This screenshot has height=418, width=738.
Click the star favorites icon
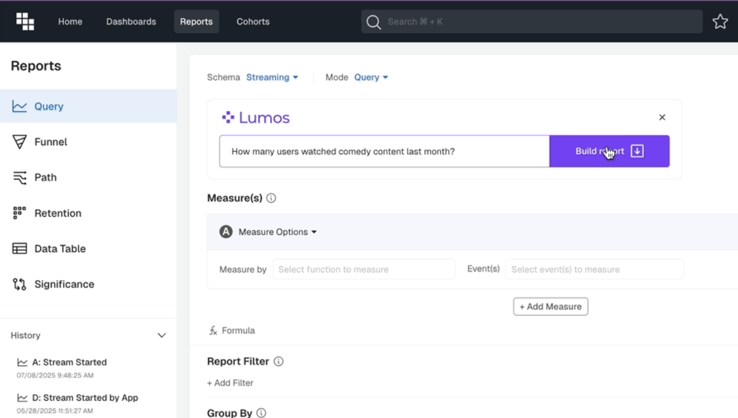pos(720,22)
